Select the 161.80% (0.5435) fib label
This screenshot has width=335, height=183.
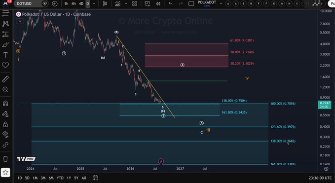click(x=234, y=112)
